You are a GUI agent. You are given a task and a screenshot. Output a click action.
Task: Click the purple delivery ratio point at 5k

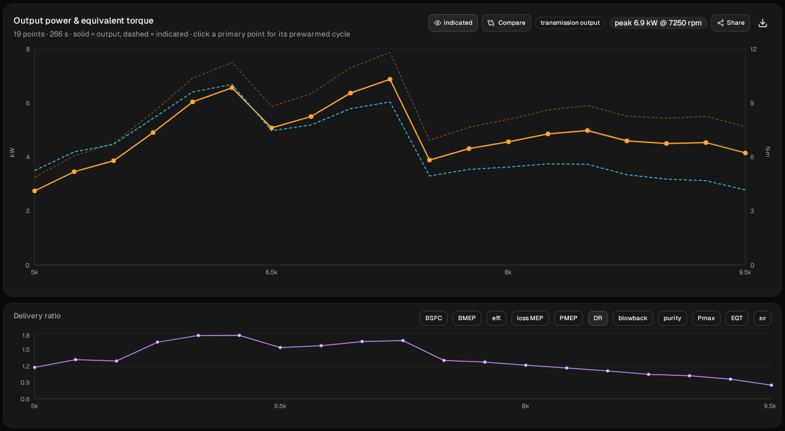tap(35, 367)
